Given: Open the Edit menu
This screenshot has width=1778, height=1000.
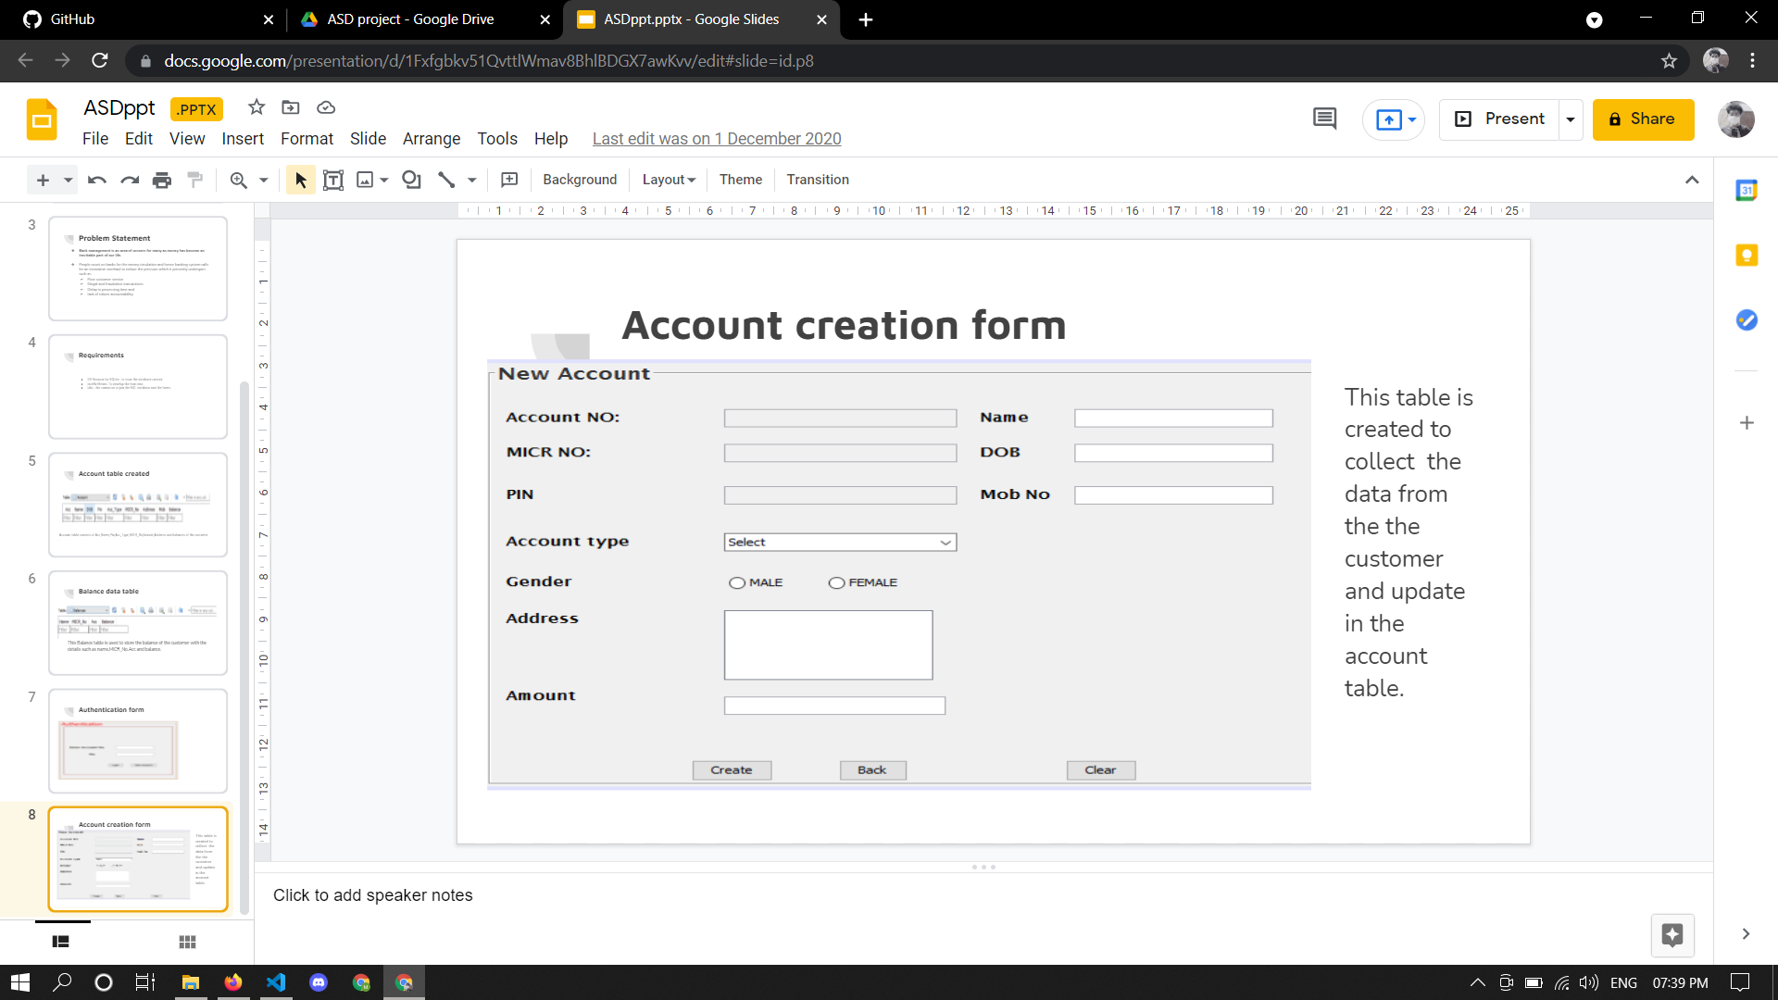Looking at the screenshot, I should [x=139, y=139].
